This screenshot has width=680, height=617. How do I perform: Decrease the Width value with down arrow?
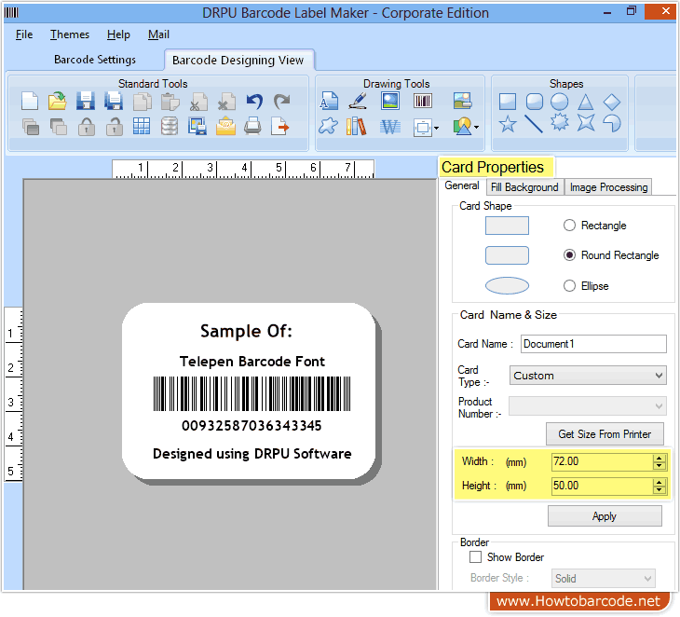point(660,466)
